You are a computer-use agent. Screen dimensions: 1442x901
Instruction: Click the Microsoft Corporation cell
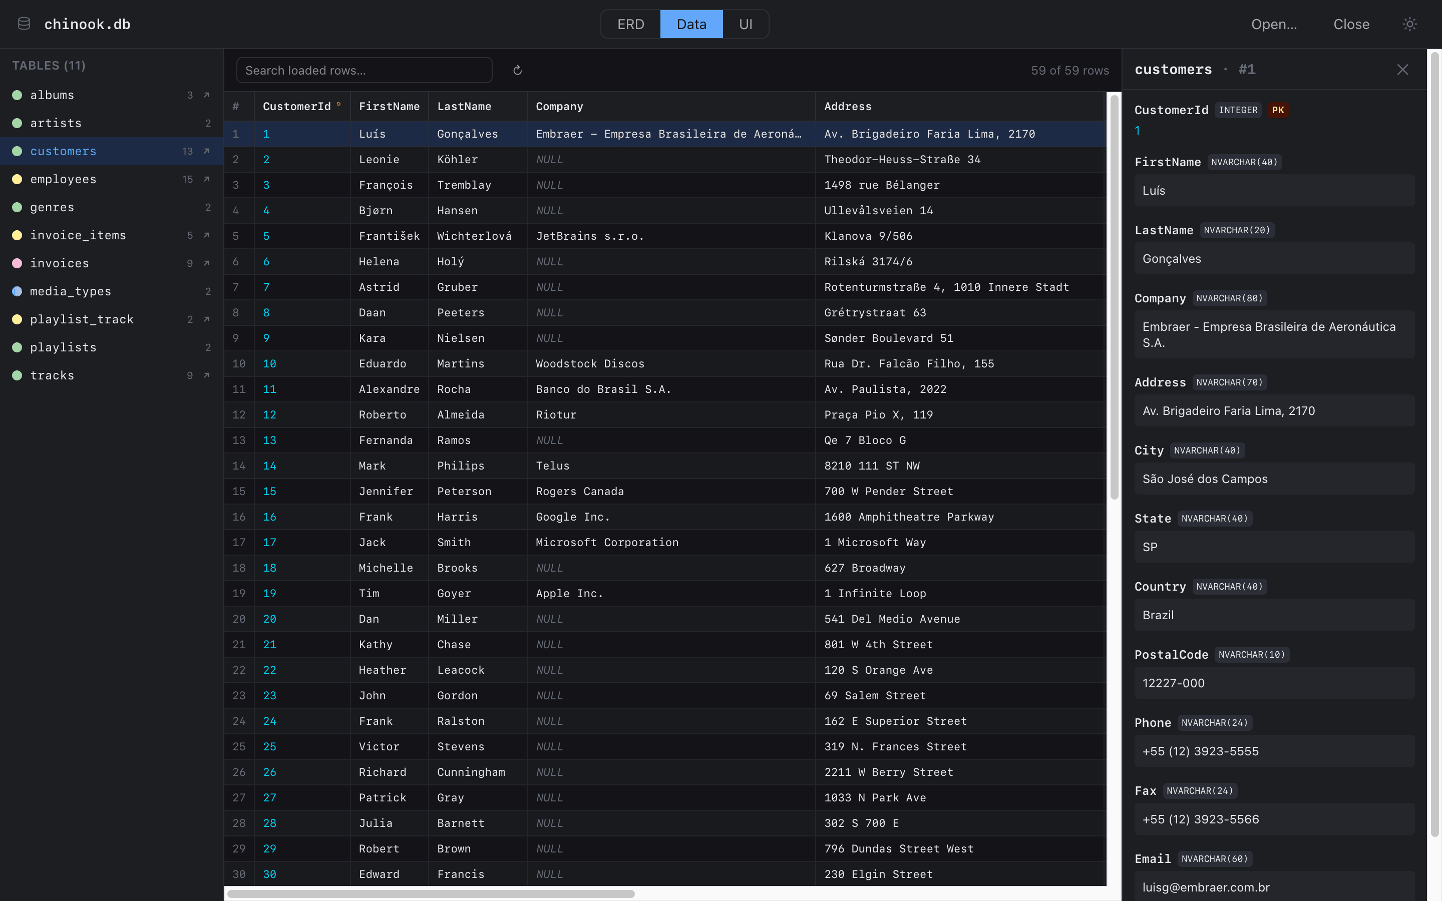(671, 542)
